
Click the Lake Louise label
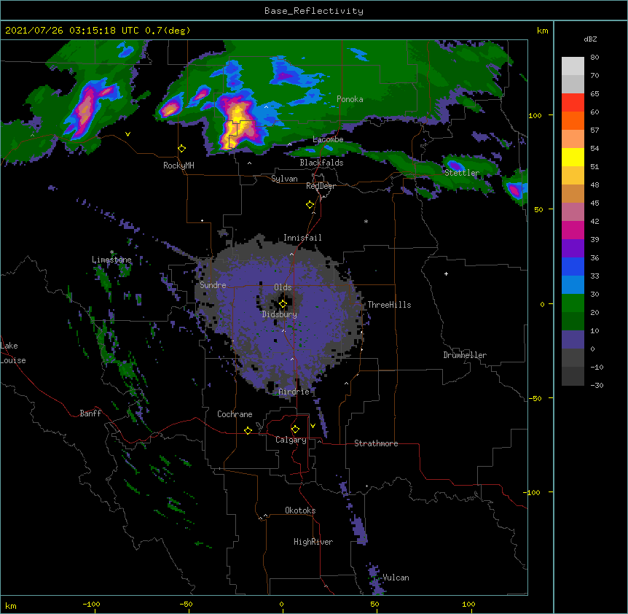tap(13, 353)
